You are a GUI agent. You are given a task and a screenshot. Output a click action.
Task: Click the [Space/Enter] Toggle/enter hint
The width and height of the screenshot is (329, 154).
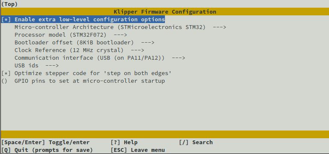tap(45, 142)
